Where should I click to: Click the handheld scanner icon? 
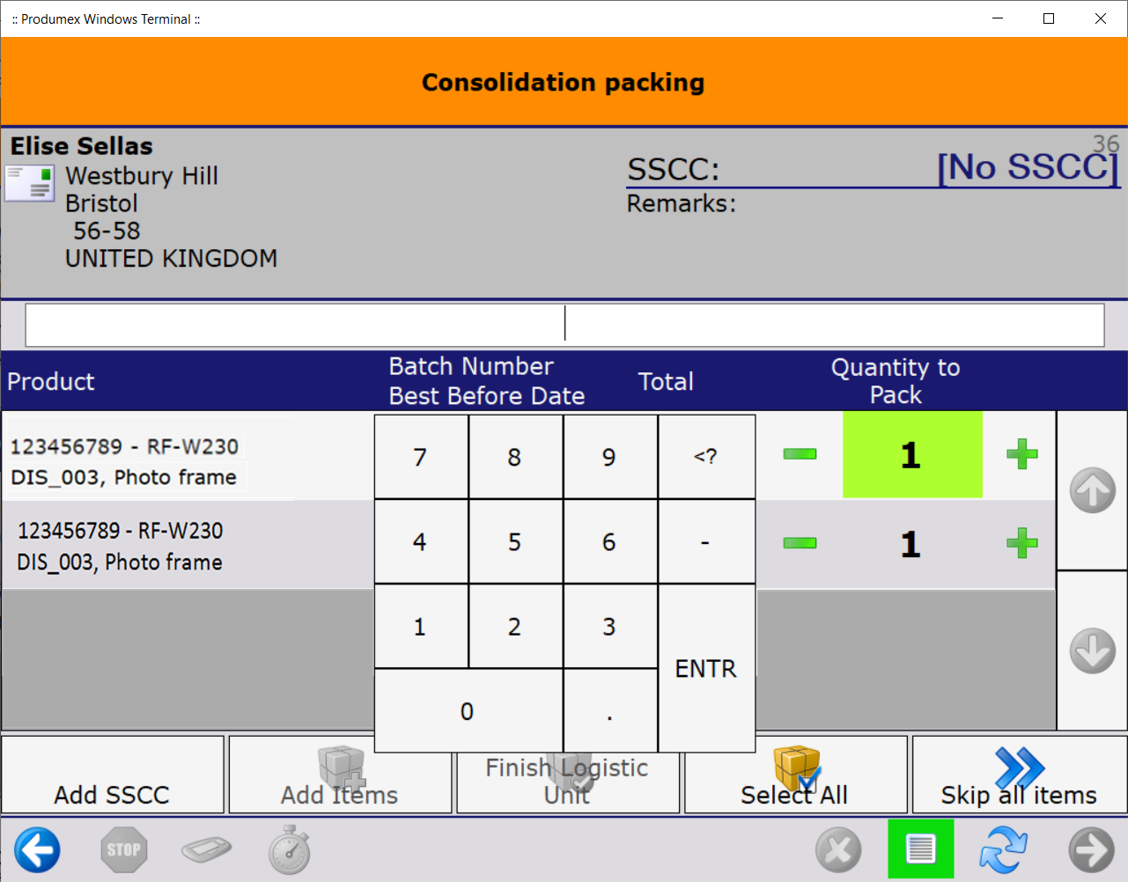coord(206,850)
